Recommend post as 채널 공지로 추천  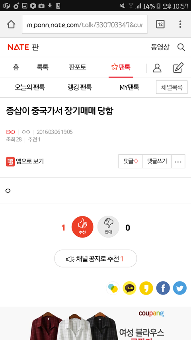coord(95,258)
